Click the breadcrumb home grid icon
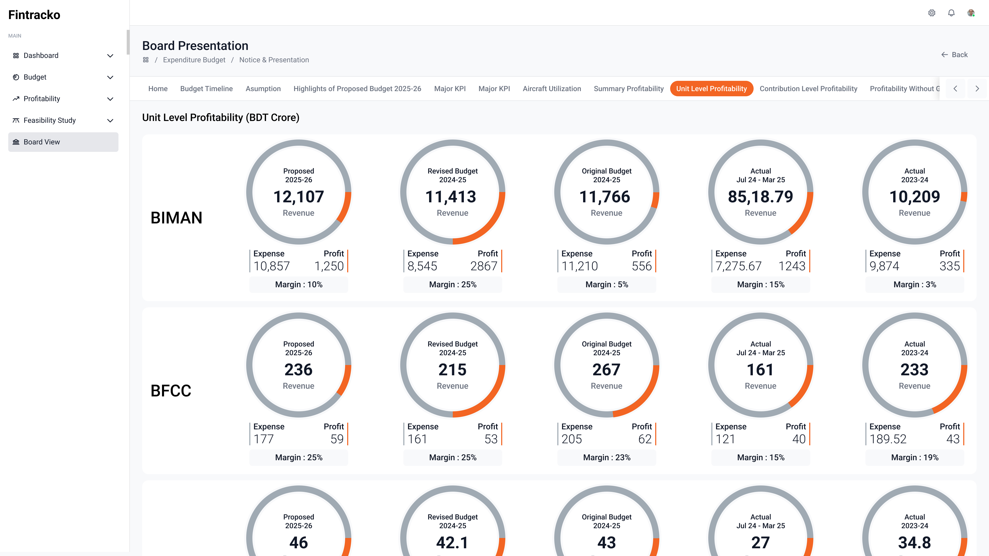Image resolution: width=989 pixels, height=556 pixels. click(146, 60)
